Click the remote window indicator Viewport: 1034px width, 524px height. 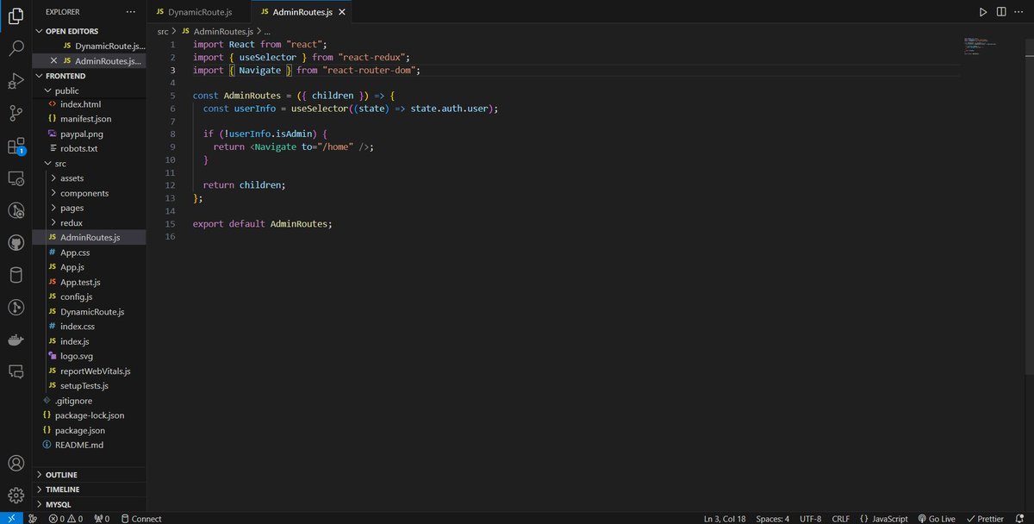coord(9,518)
